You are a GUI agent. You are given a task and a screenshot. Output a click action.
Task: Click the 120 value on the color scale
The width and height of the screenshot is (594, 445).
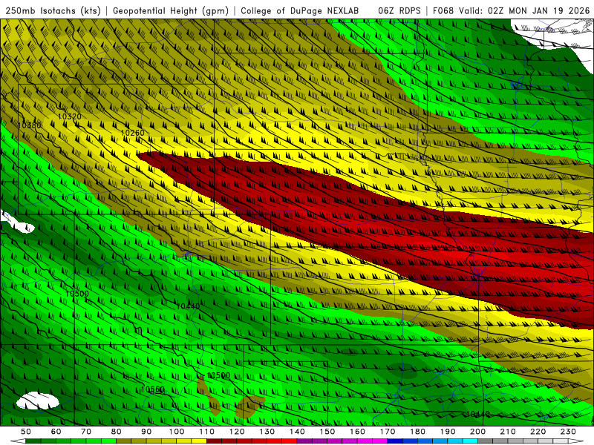click(x=237, y=432)
